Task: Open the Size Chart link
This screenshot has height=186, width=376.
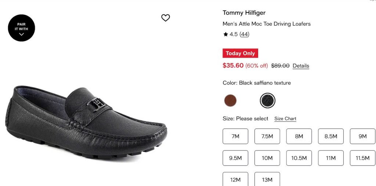Action: click(285, 118)
